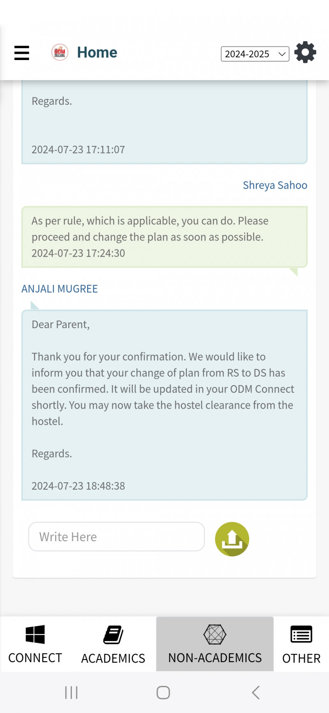
Task: Go to the OTHER tab label
Action: pyautogui.click(x=301, y=658)
